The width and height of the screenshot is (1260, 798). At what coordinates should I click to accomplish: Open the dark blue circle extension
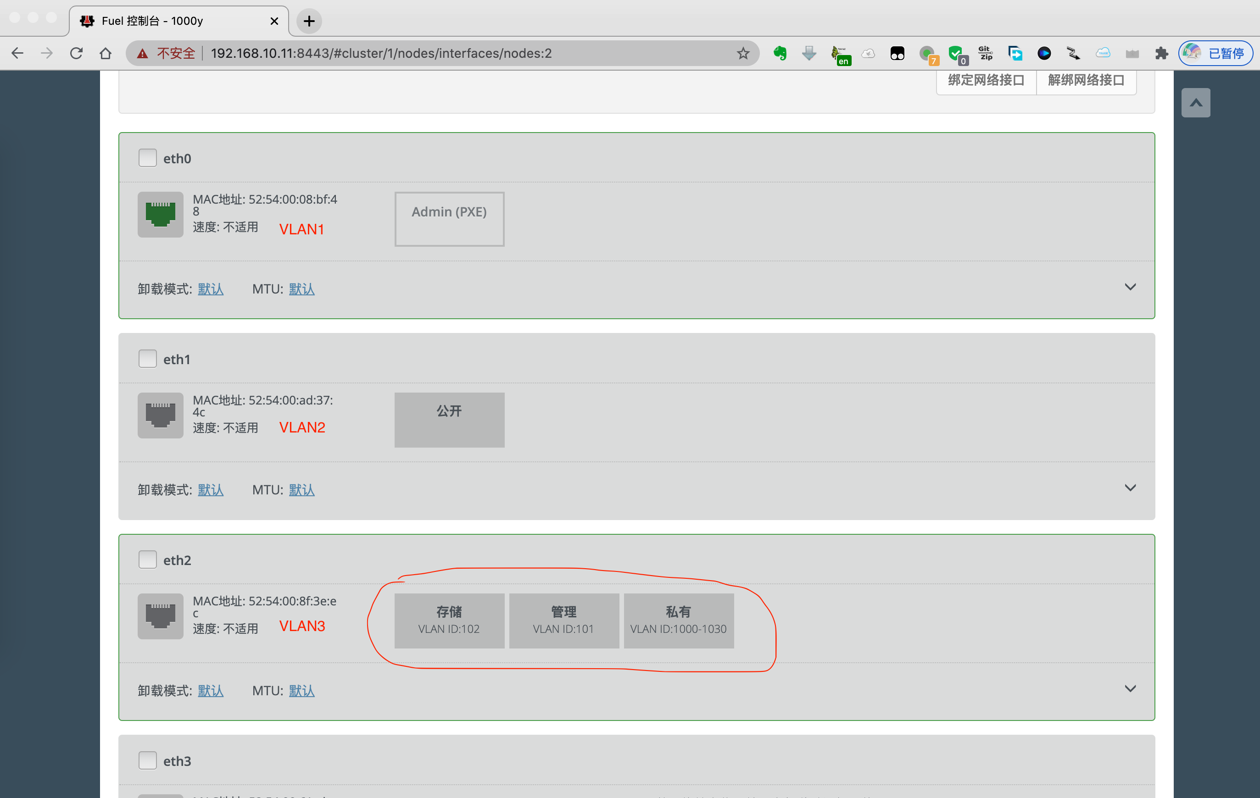pos(1044,53)
